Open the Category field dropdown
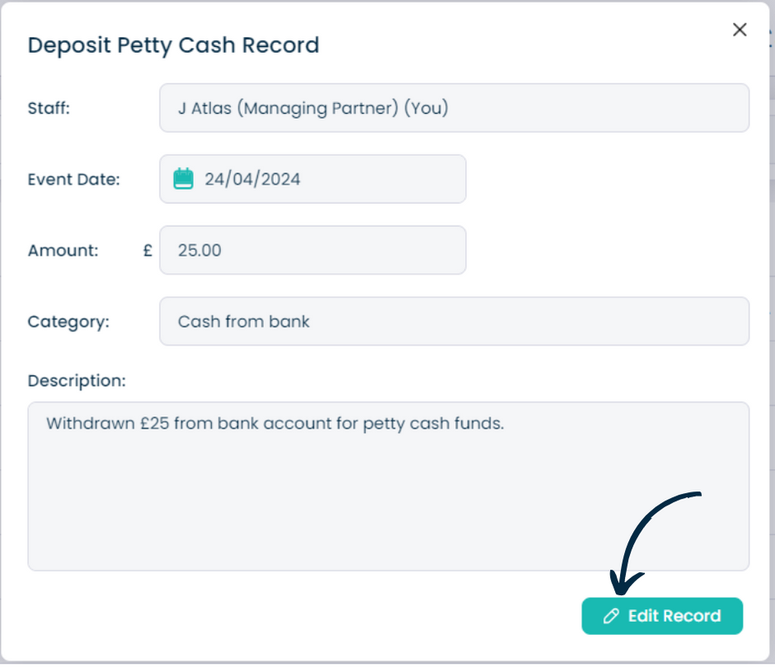 click(x=454, y=322)
